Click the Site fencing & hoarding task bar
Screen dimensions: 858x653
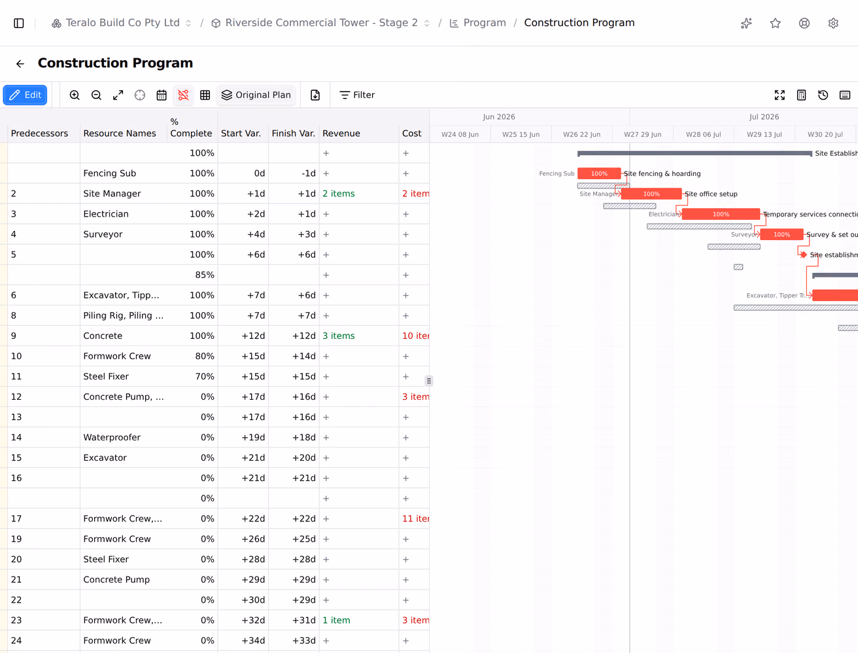tap(599, 173)
